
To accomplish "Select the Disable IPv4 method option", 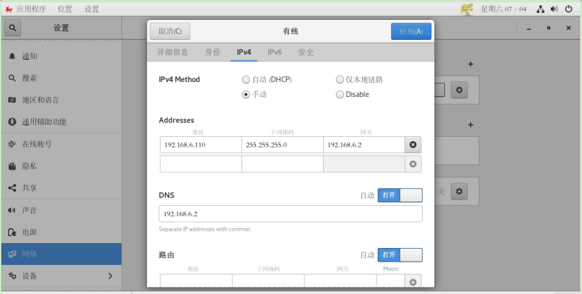I will coord(340,94).
